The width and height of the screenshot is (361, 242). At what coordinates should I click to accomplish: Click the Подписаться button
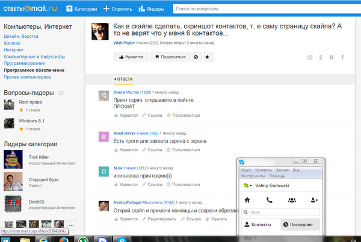(x=170, y=57)
